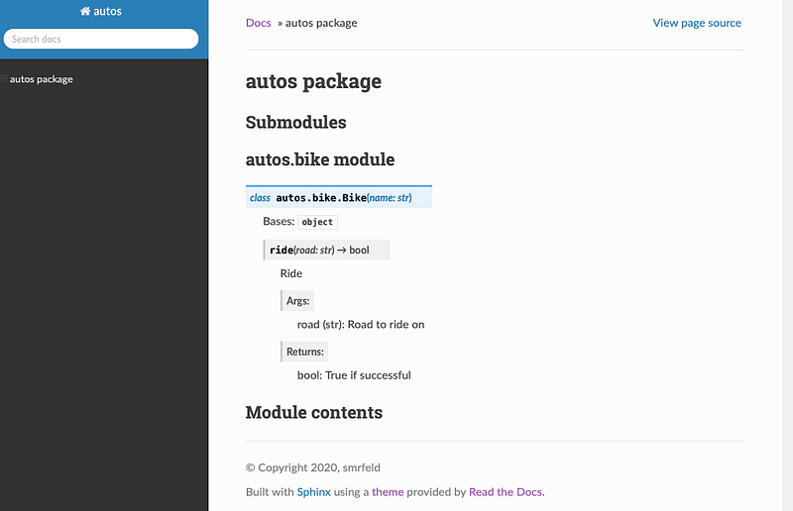793x511 pixels.
Task: Select the Returns field label
Action: [x=305, y=352]
